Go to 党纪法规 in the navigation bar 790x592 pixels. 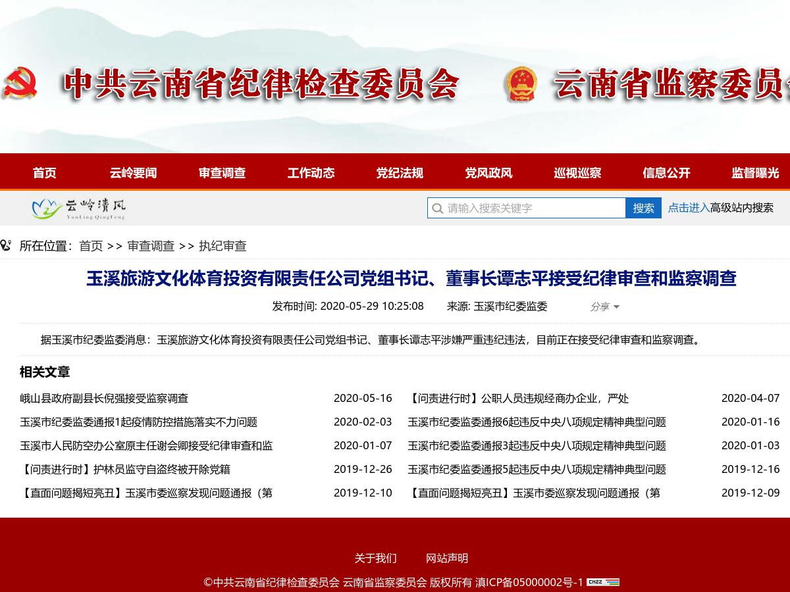point(400,173)
